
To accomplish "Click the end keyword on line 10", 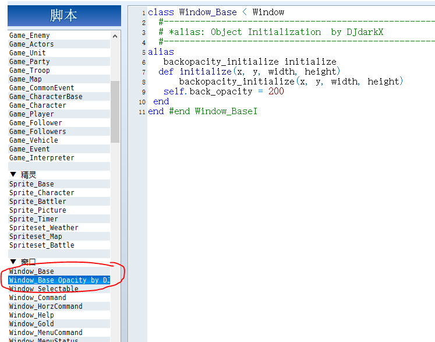I will (x=161, y=101).
